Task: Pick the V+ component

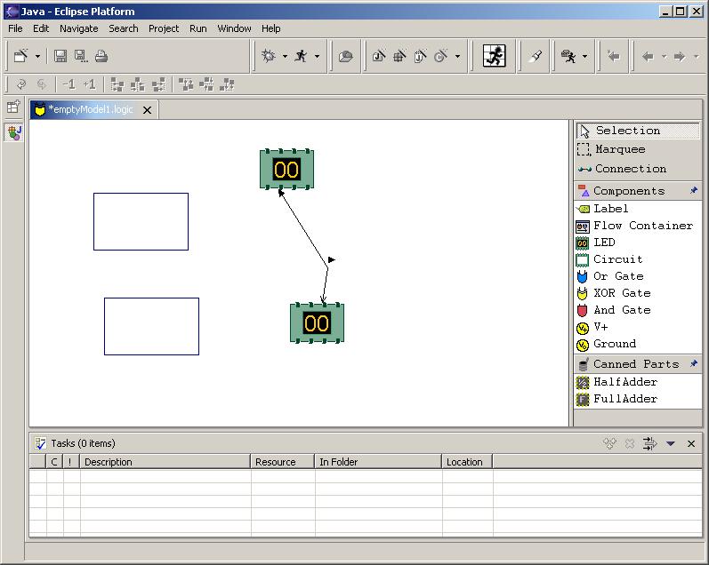Action: (638, 327)
